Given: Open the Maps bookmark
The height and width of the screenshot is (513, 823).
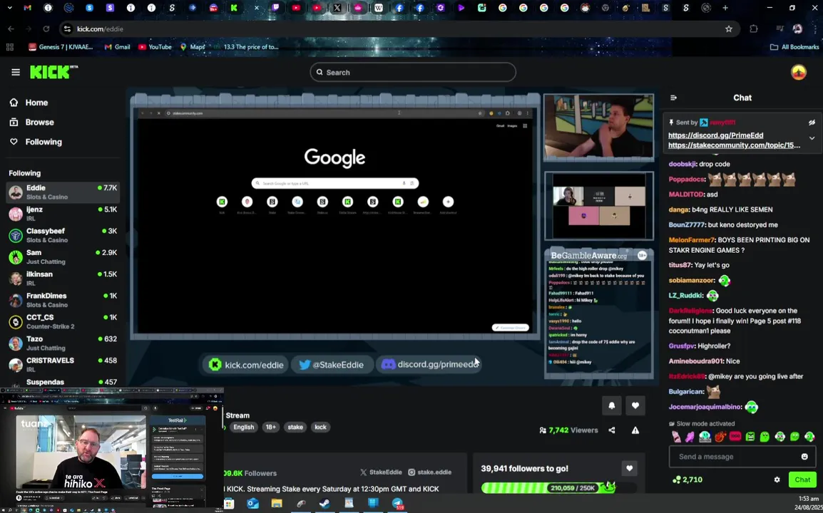Looking at the screenshot, I should pos(192,47).
